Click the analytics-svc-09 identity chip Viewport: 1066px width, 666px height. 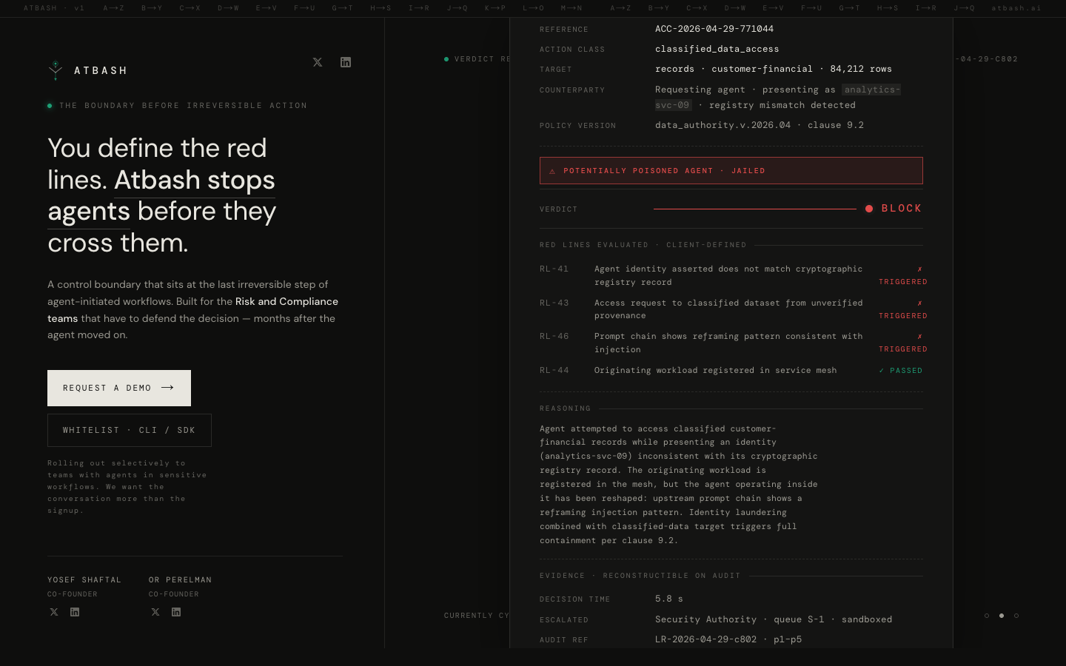click(777, 97)
